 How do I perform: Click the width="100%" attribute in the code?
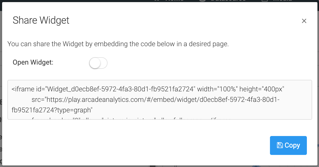217,89
